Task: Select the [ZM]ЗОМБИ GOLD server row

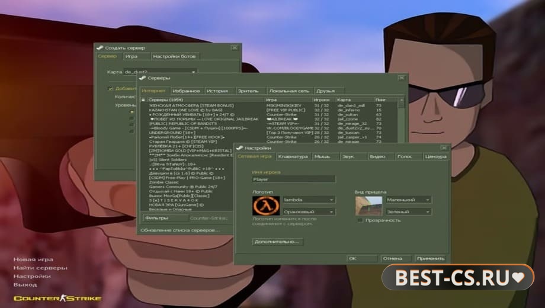Action: tap(186, 151)
